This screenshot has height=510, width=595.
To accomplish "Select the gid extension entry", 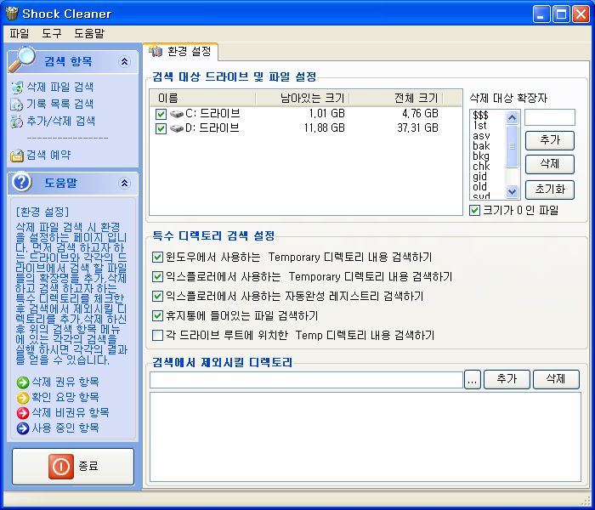I will [488, 177].
